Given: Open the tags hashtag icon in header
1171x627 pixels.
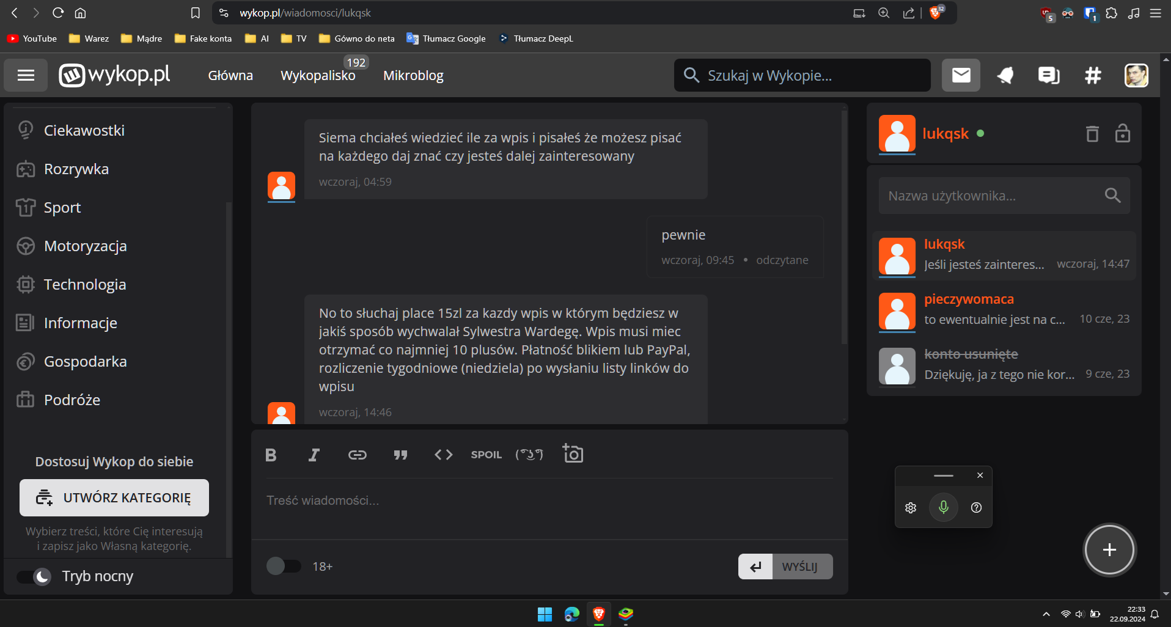Looking at the screenshot, I should (1092, 75).
